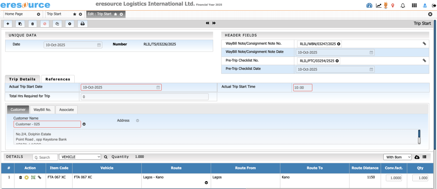Open the apps grid menu icon
437x189 pixels.
click(414, 6)
